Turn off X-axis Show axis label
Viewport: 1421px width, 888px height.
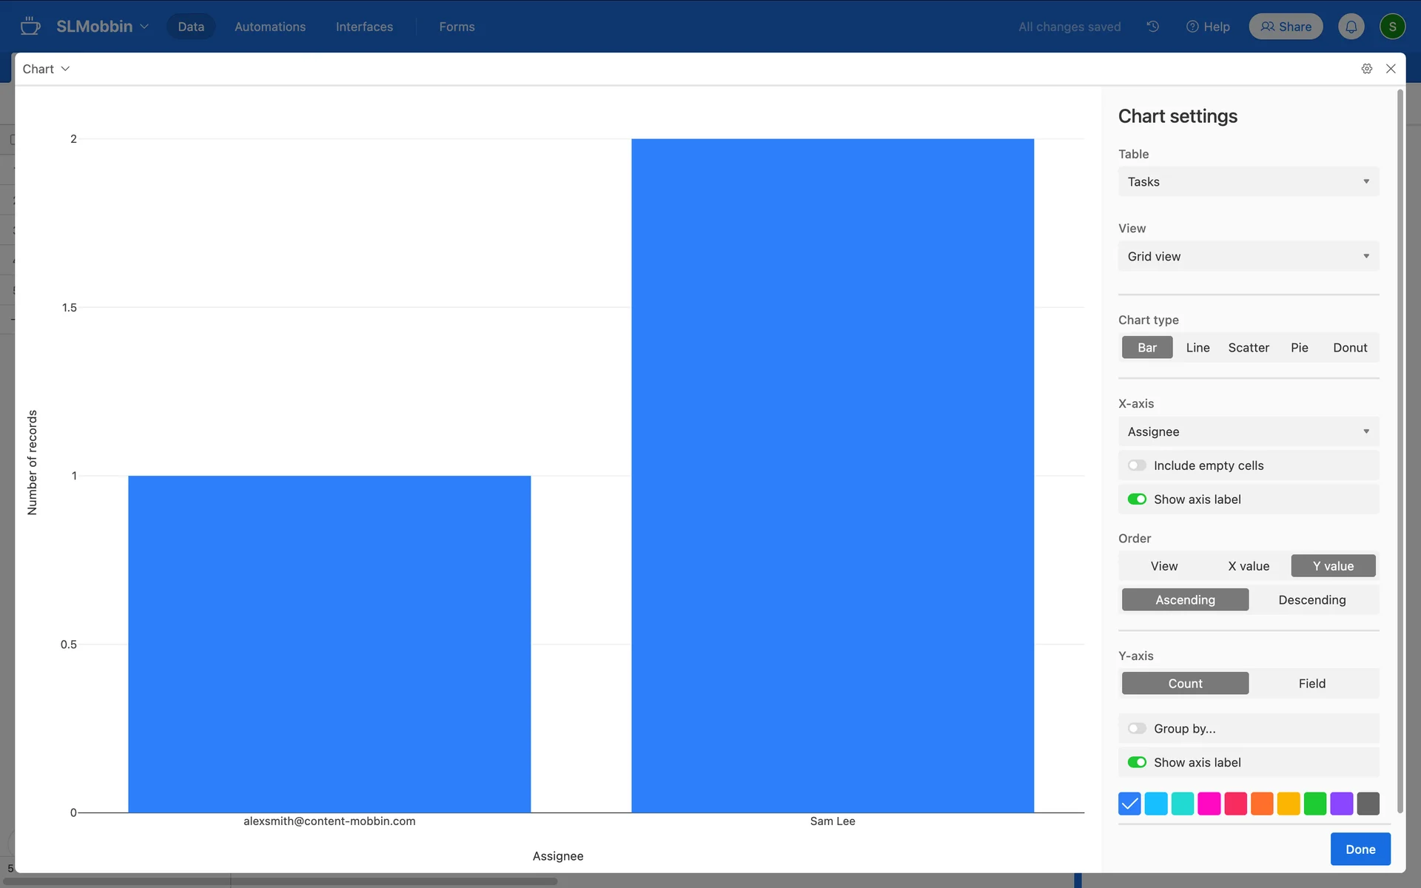pos(1137,499)
